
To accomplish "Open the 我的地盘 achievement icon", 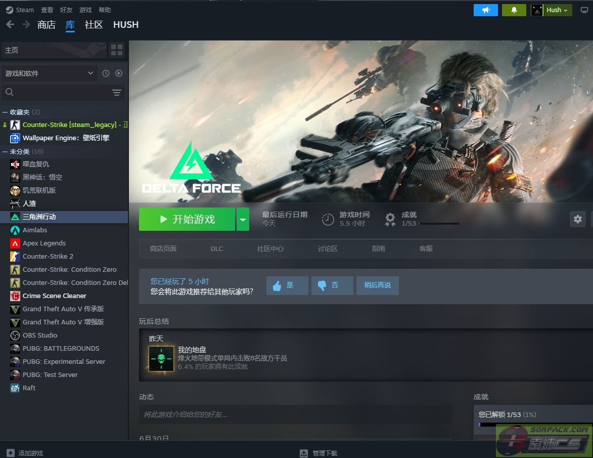I will point(161,358).
